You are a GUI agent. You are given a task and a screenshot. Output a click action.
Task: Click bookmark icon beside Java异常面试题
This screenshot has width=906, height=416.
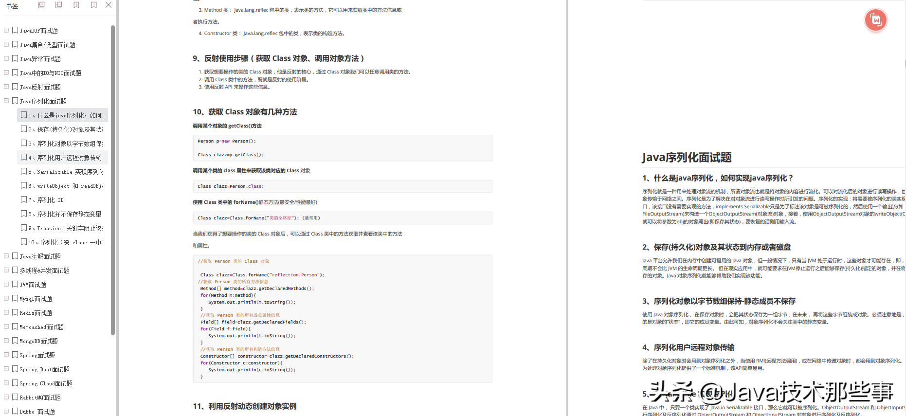point(15,58)
